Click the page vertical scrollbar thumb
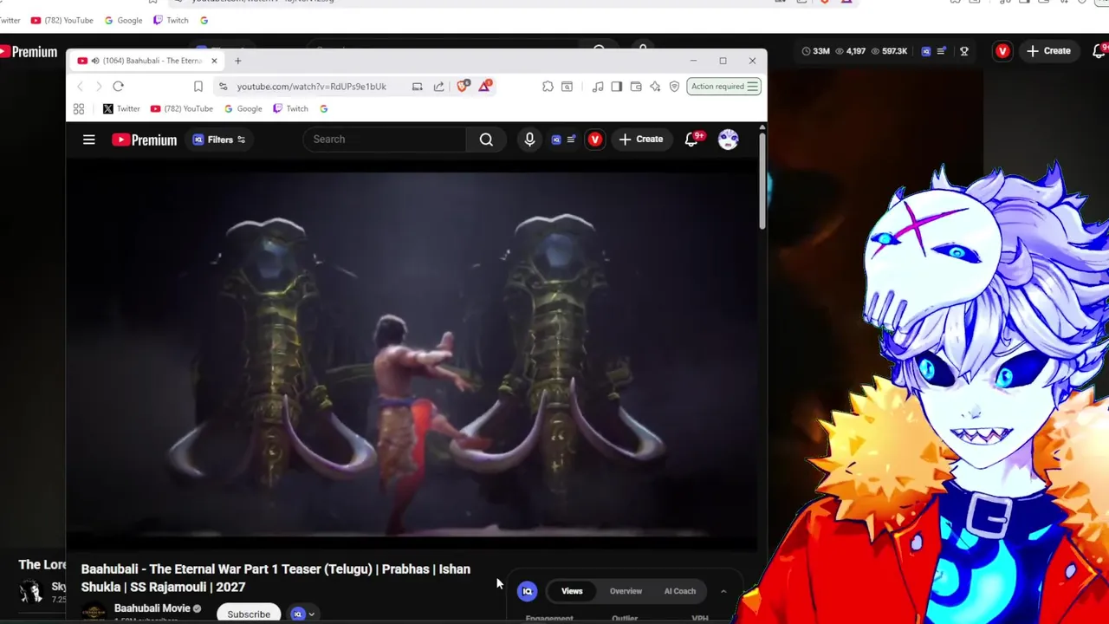 [x=762, y=182]
